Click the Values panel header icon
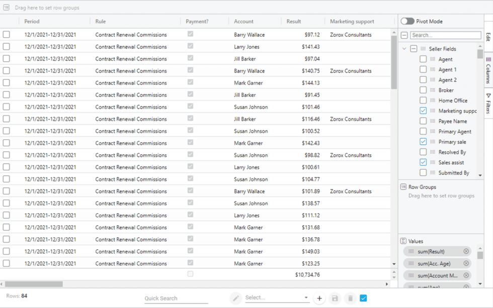The height and width of the screenshot is (308, 493). pos(404,241)
